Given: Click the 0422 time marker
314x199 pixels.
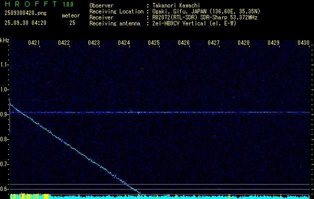Looking at the screenshot, I should (x=64, y=42).
